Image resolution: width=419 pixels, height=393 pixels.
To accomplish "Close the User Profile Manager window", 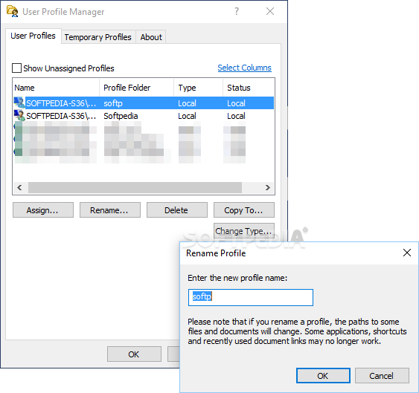I will [x=270, y=11].
